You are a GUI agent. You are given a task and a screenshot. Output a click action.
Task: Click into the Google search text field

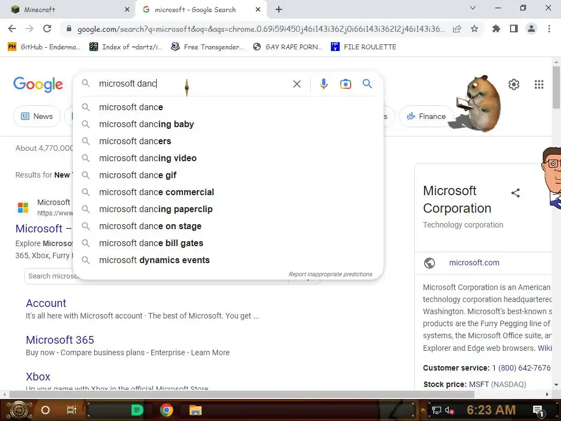[x=193, y=84]
